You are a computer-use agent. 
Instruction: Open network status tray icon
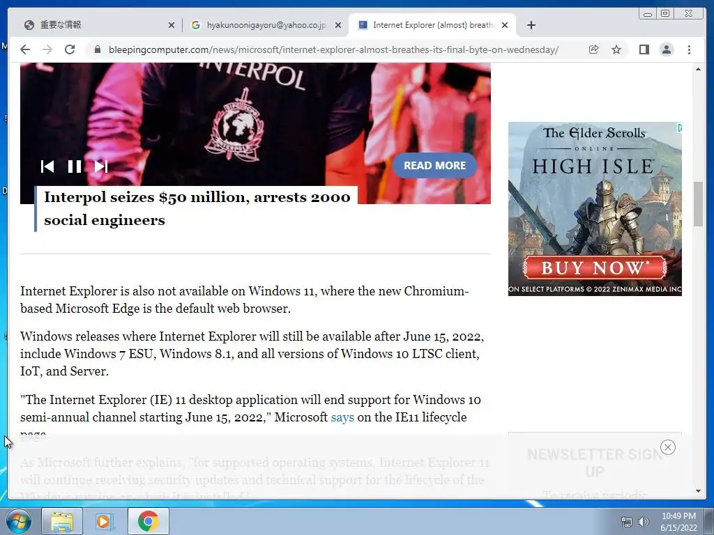[627, 522]
